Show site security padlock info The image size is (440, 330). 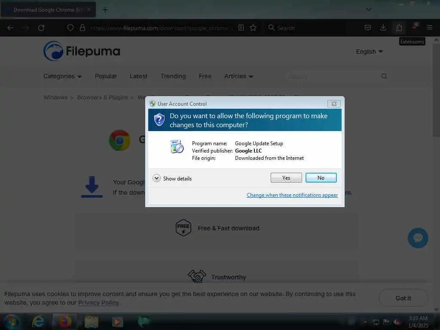coord(82,28)
